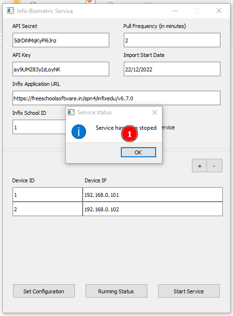Click the Infix School ID field
Screen dimensions: 233x316
39,127
